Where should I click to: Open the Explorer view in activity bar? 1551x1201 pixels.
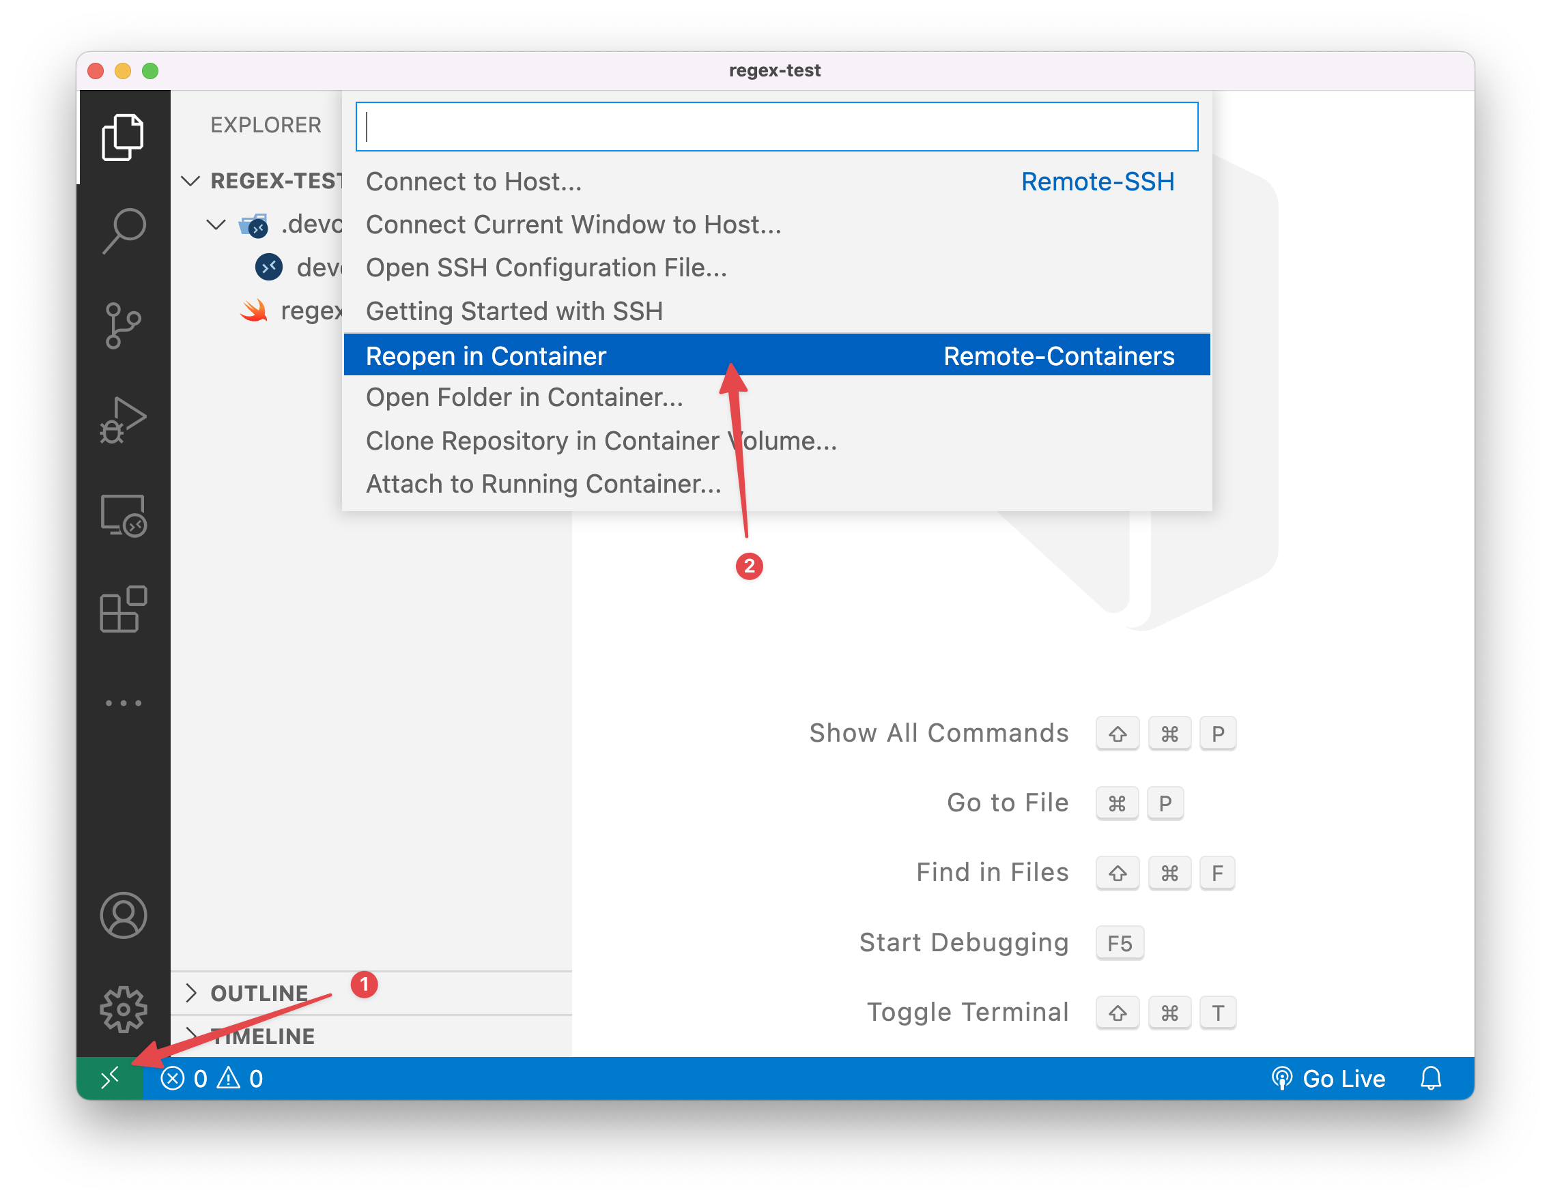point(123,137)
